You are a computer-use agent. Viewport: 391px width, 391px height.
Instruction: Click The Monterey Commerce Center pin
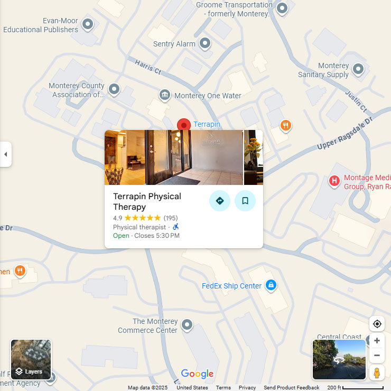click(187, 325)
